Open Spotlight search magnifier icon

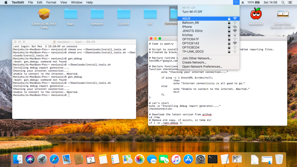[283, 2]
